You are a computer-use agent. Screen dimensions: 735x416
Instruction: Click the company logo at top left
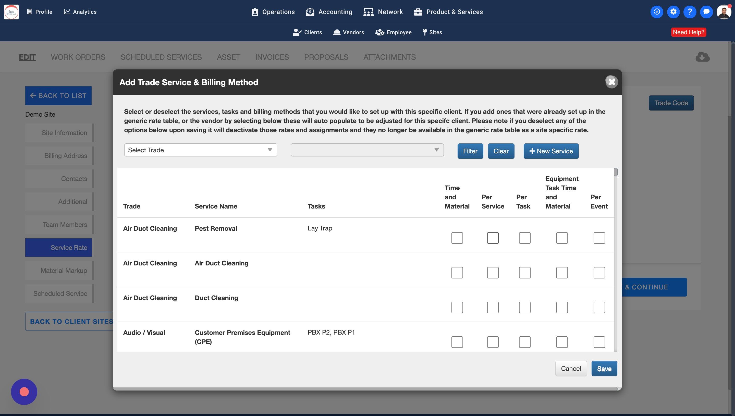[11, 12]
